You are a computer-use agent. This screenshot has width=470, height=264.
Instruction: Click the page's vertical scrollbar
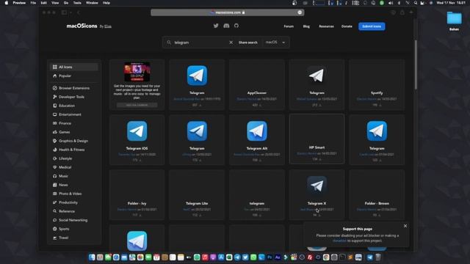coord(416,65)
